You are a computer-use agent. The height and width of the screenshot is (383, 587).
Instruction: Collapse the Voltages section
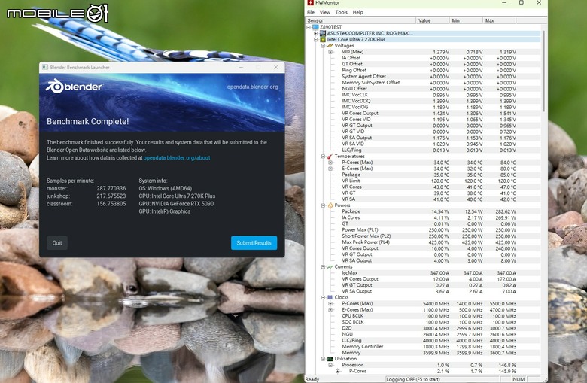point(323,46)
